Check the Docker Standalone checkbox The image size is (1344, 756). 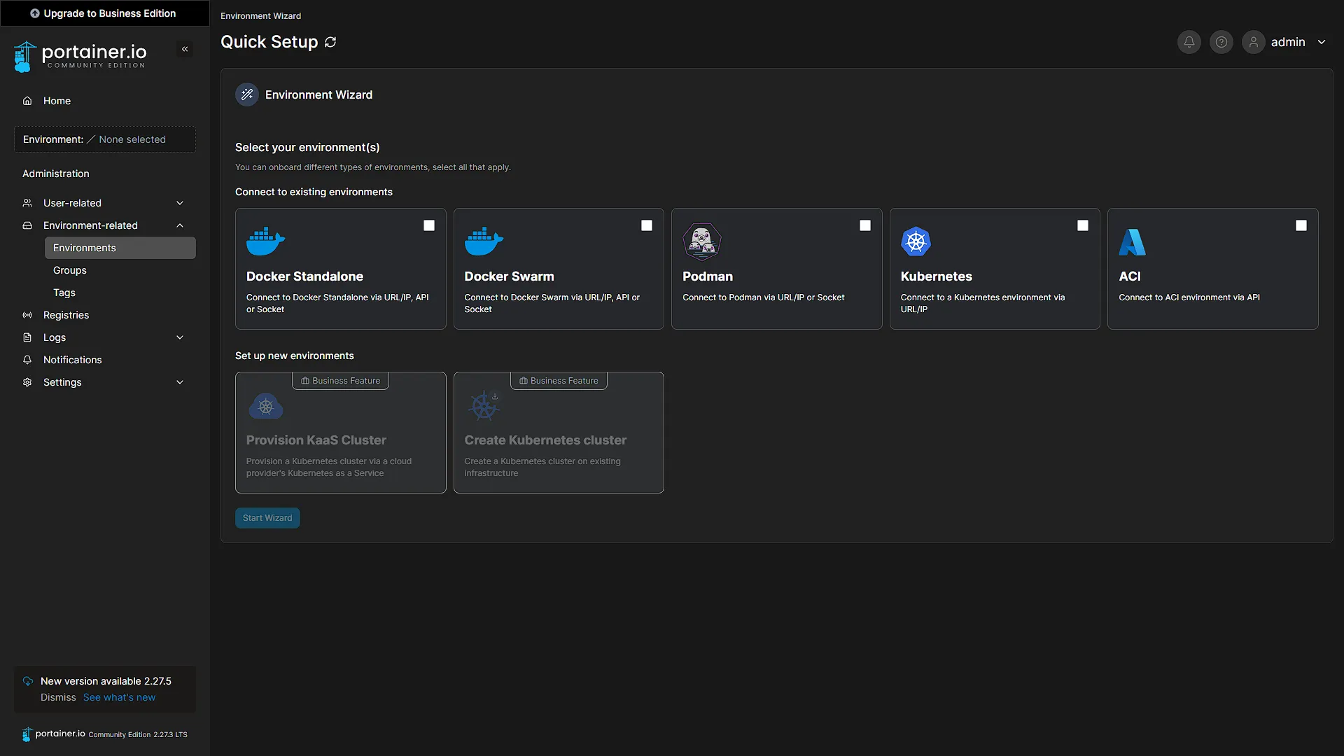429,225
